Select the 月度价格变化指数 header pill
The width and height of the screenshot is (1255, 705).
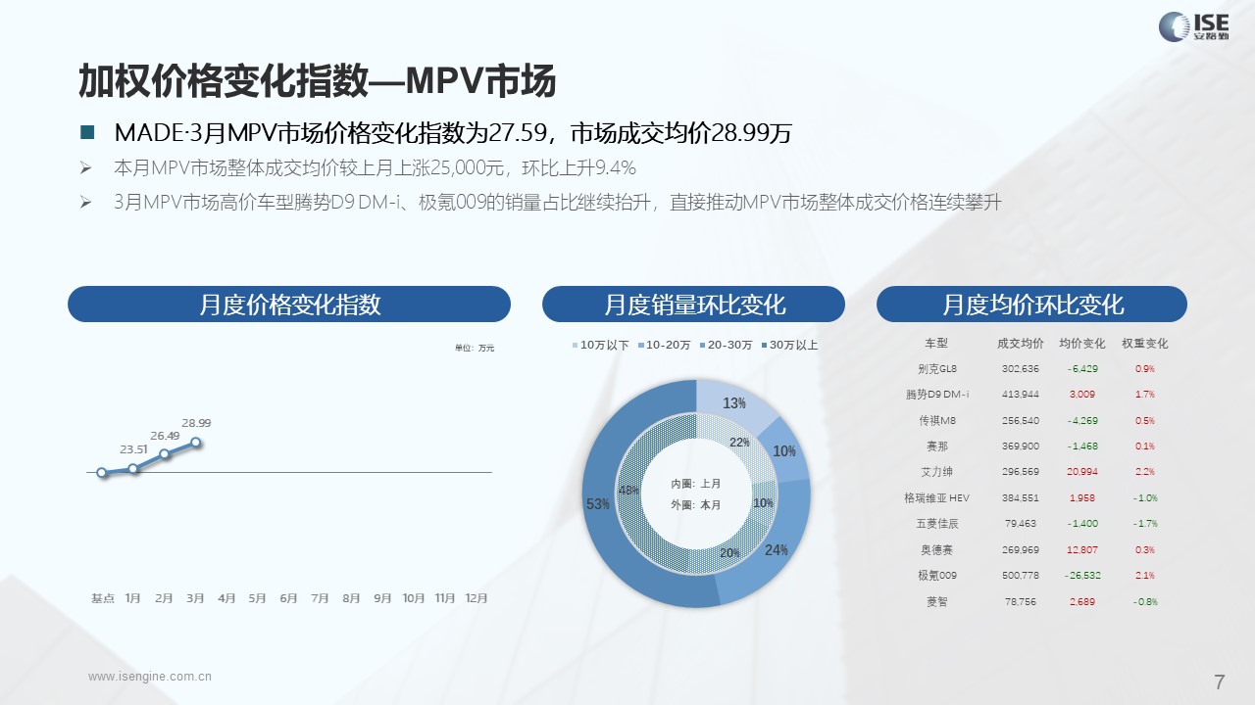pyautogui.click(x=289, y=305)
